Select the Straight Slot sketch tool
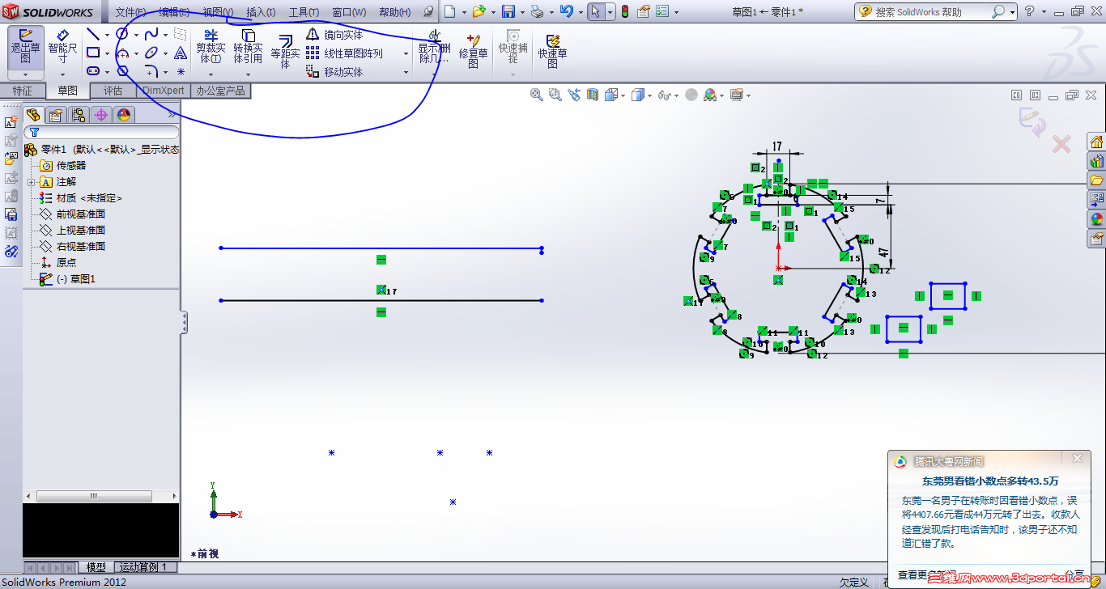Image resolution: width=1106 pixels, height=589 pixels. pyautogui.click(x=93, y=71)
